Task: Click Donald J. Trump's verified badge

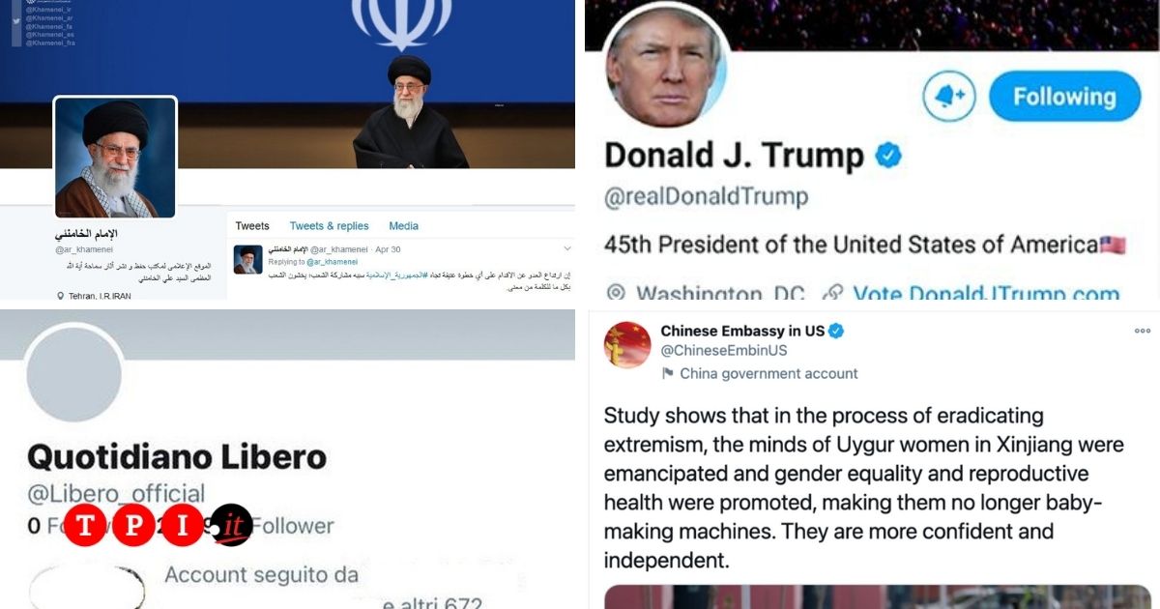Action: pyautogui.click(x=888, y=155)
